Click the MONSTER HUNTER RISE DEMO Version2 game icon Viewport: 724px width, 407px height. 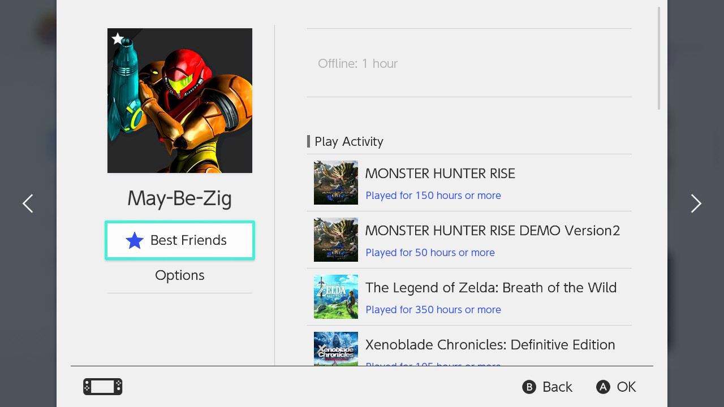coord(336,240)
